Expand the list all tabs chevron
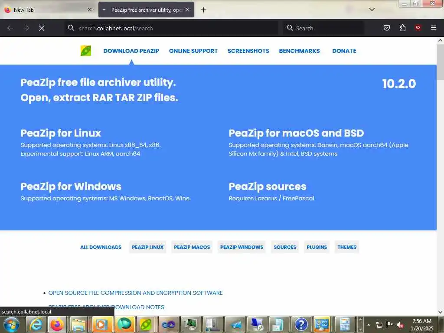The image size is (444, 333). pyautogui.click(x=372, y=10)
